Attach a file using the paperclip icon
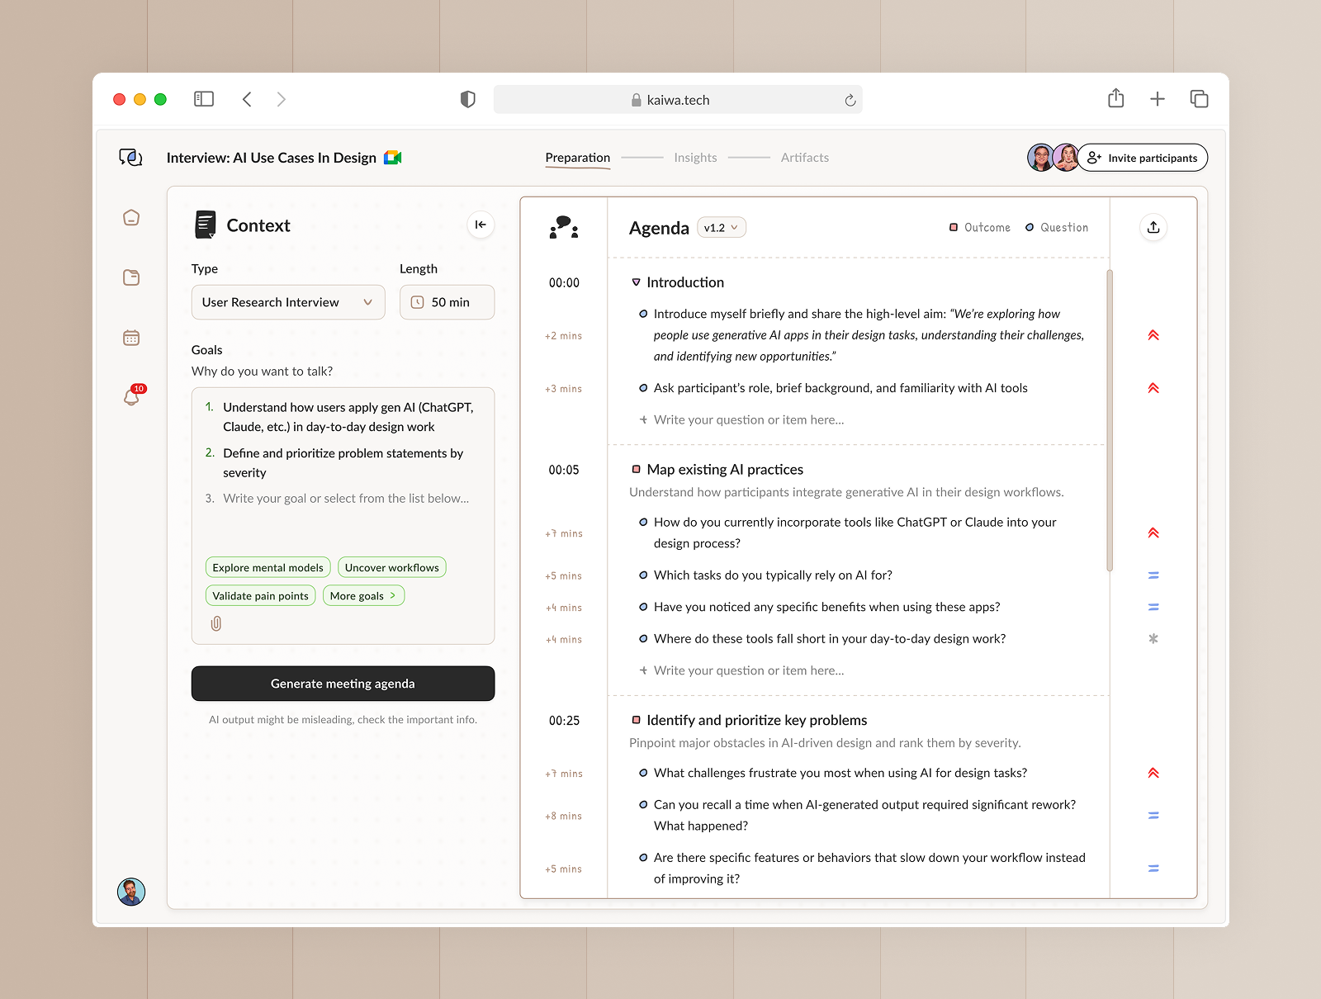Screen dimensions: 1321x999 click(216, 624)
